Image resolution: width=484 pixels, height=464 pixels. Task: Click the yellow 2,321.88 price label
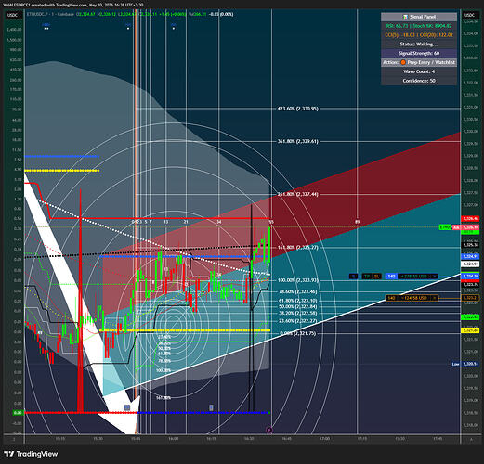pos(470,330)
